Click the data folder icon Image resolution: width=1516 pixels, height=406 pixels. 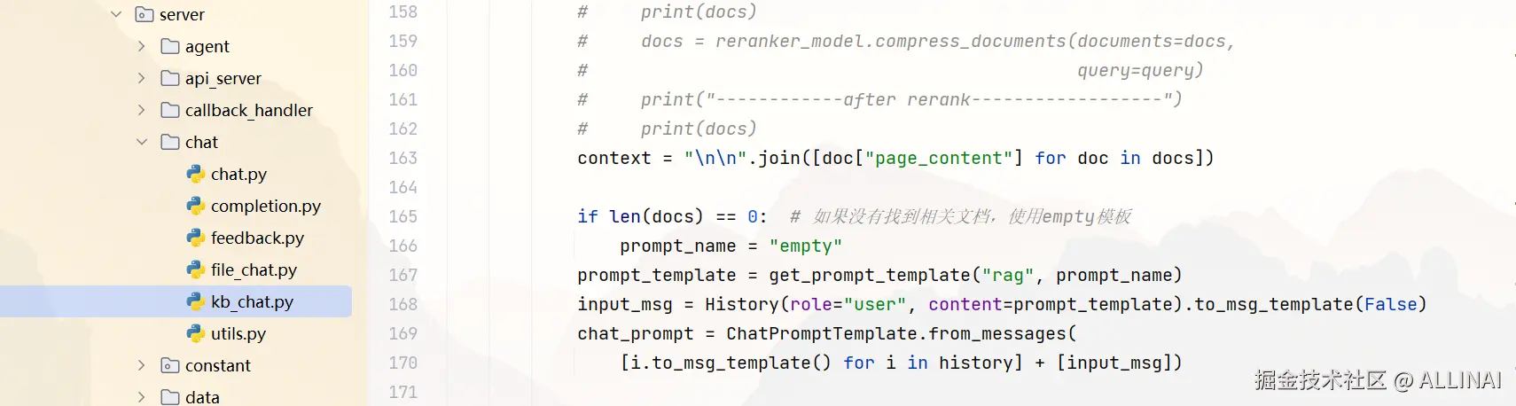[x=170, y=397]
